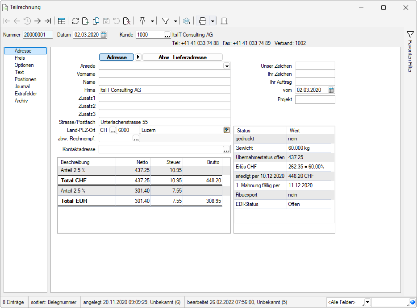
Task: Open the Anrede dropdown
Action: click(x=227, y=66)
